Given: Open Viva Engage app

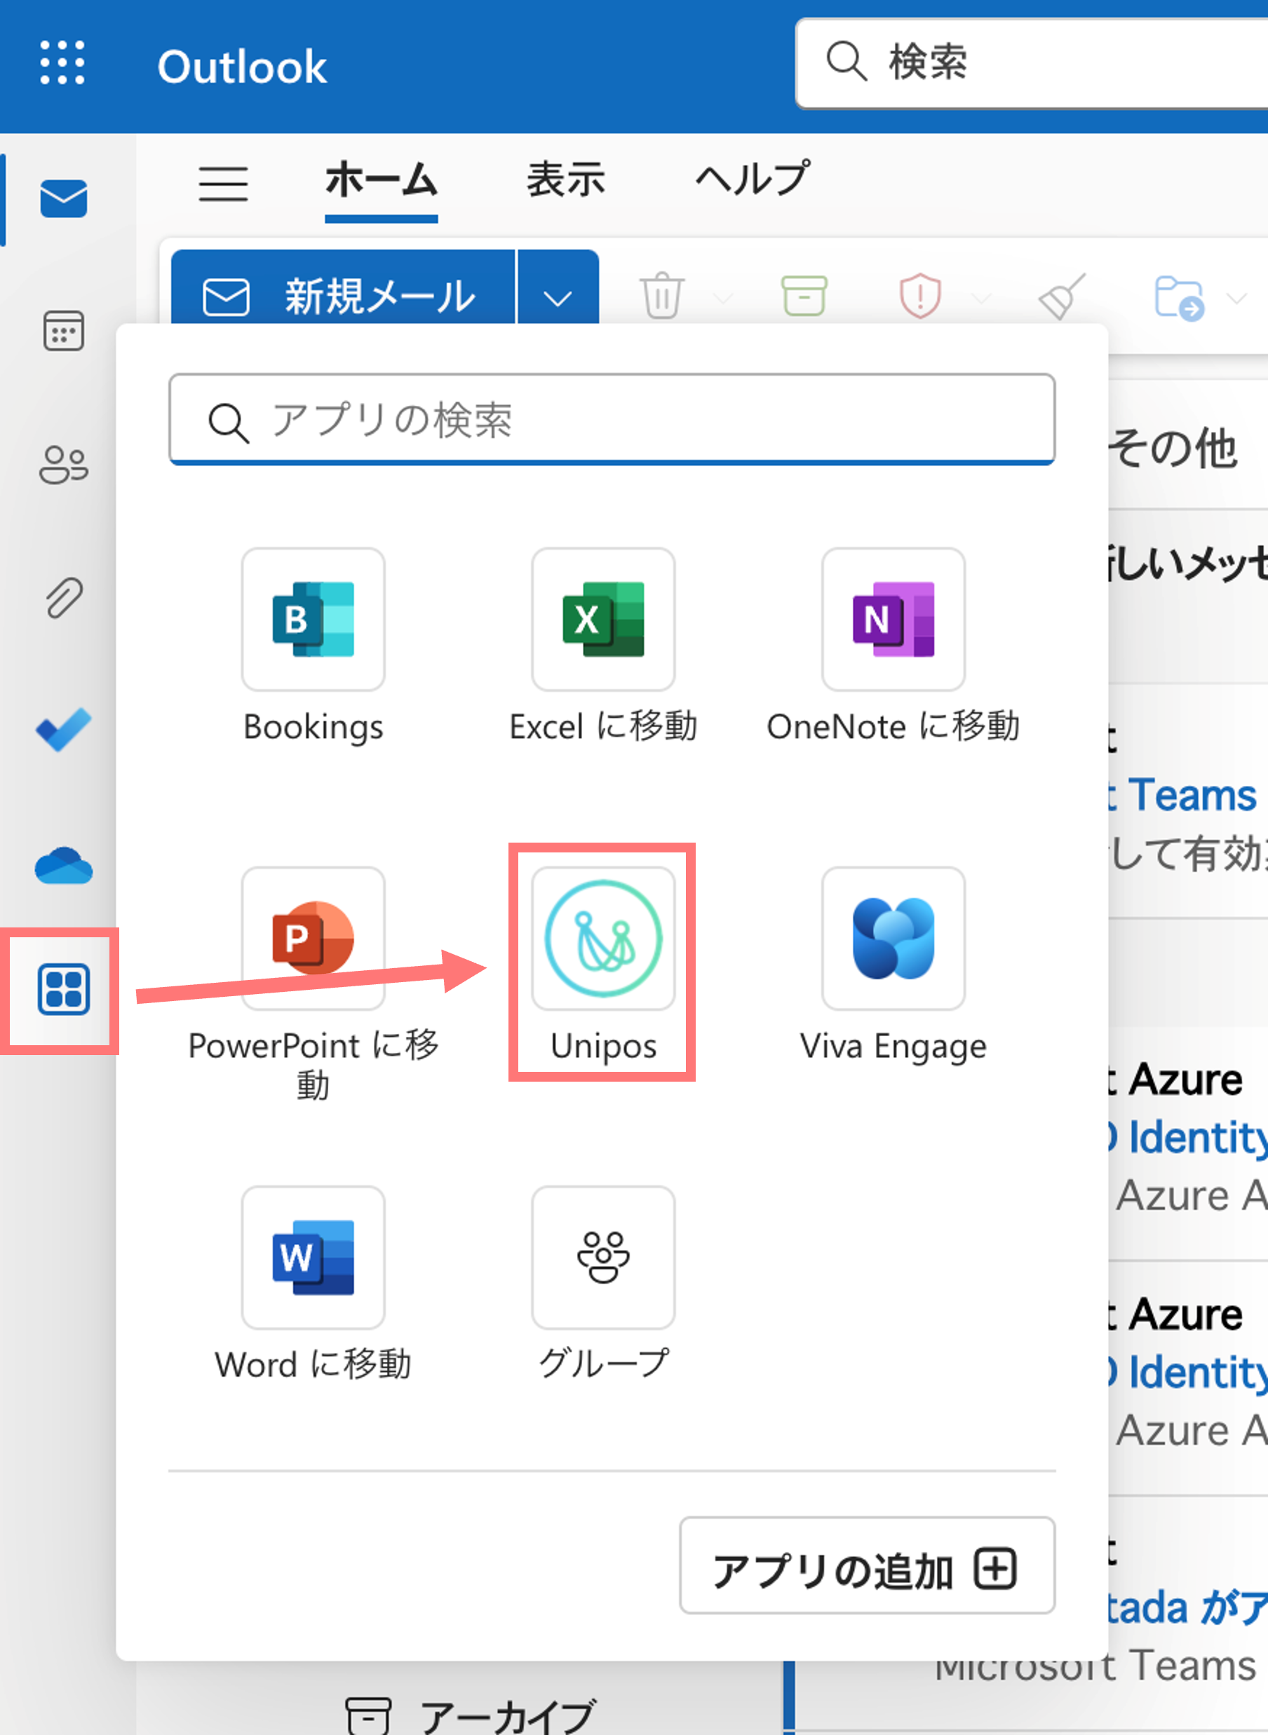Looking at the screenshot, I should [x=893, y=965].
